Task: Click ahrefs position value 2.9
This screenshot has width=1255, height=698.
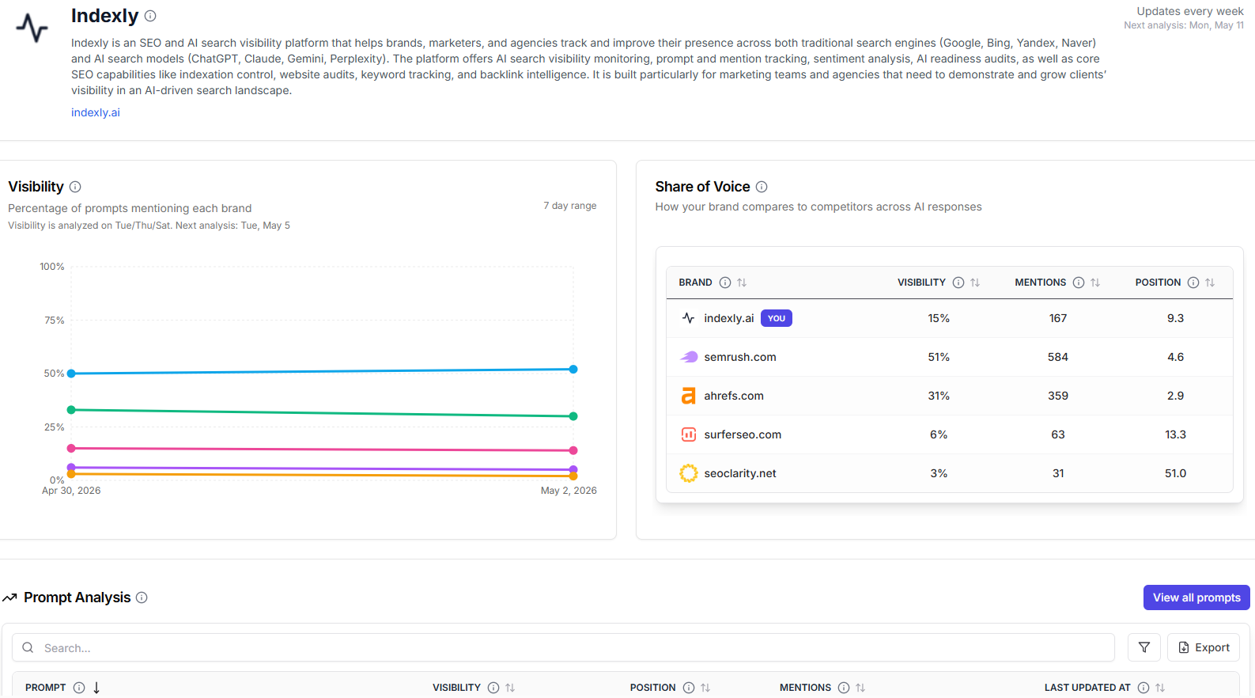Action: pyautogui.click(x=1176, y=396)
